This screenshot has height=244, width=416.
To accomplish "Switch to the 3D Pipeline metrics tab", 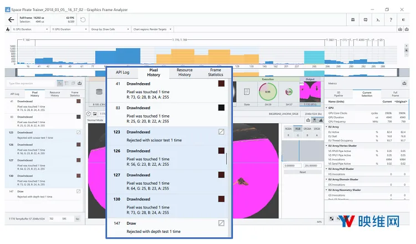I will pyautogui.click(x=338, y=94).
